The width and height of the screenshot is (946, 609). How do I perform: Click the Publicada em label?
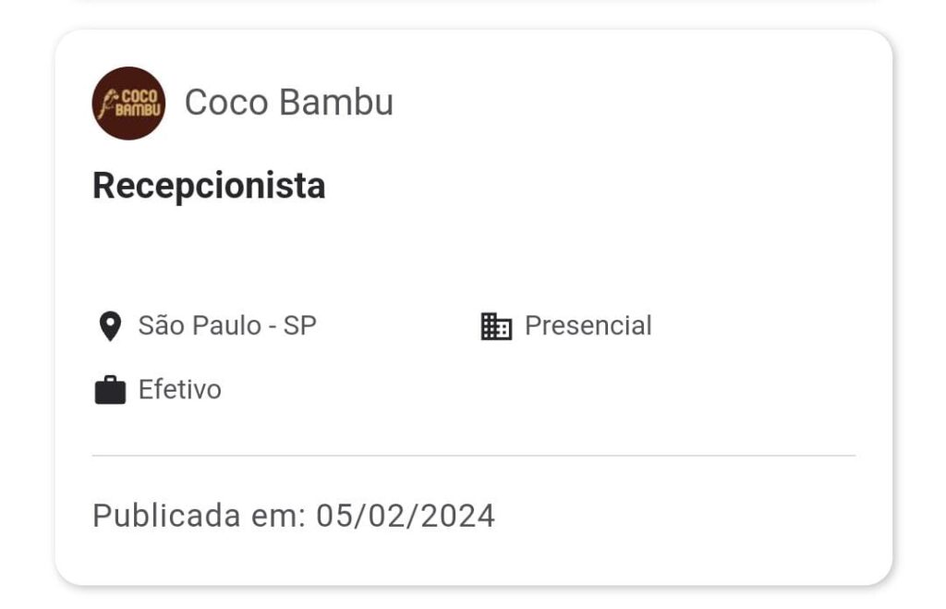point(200,516)
